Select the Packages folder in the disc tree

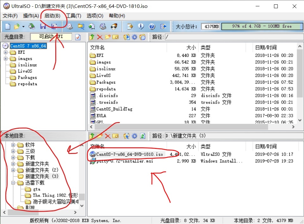(x=27, y=77)
